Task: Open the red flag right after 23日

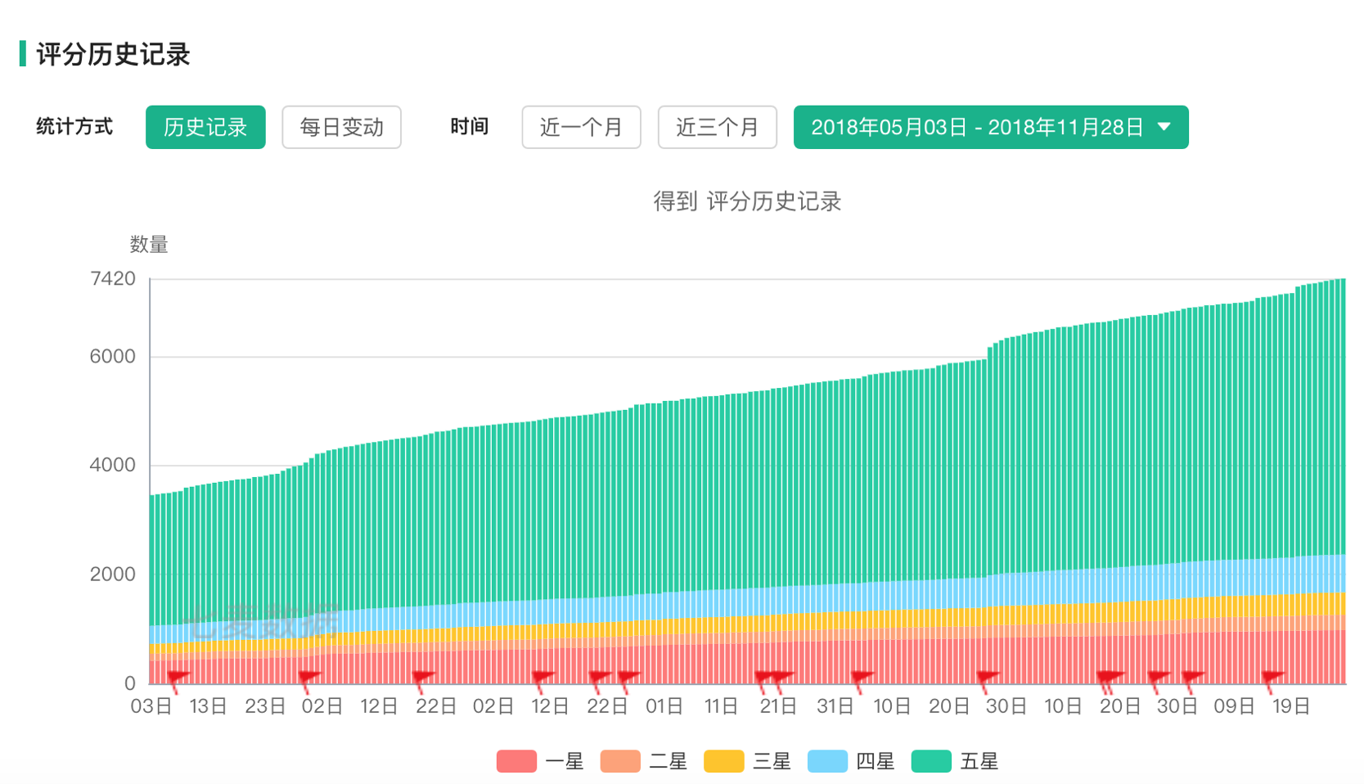Action: (x=309, y=677)
